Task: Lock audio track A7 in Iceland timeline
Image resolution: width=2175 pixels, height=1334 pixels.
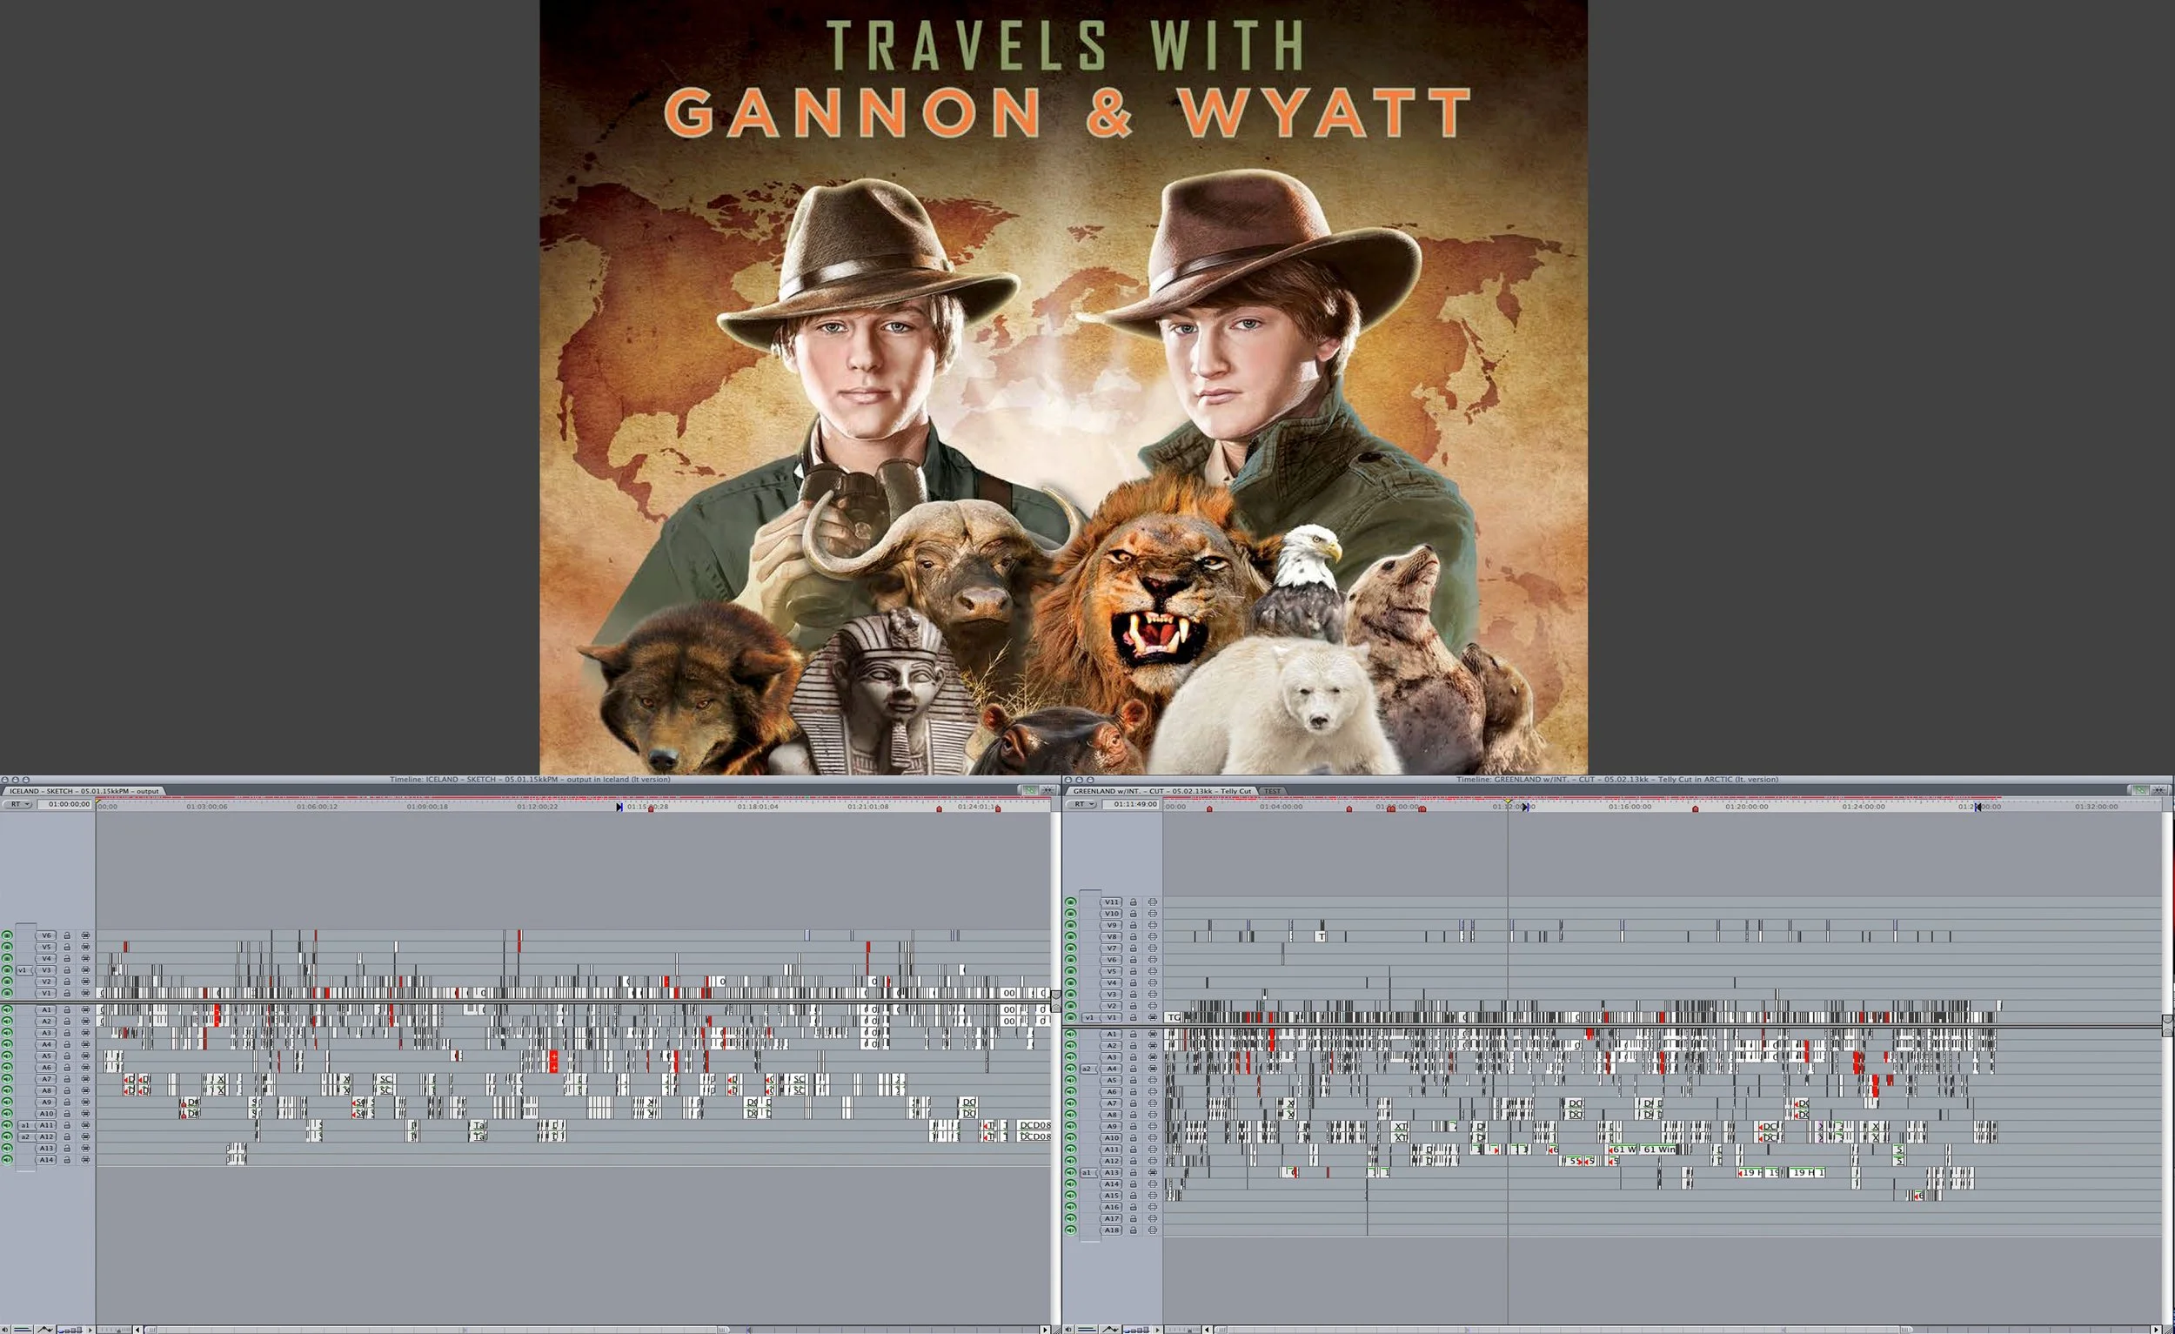Action: coord(66,1079)
